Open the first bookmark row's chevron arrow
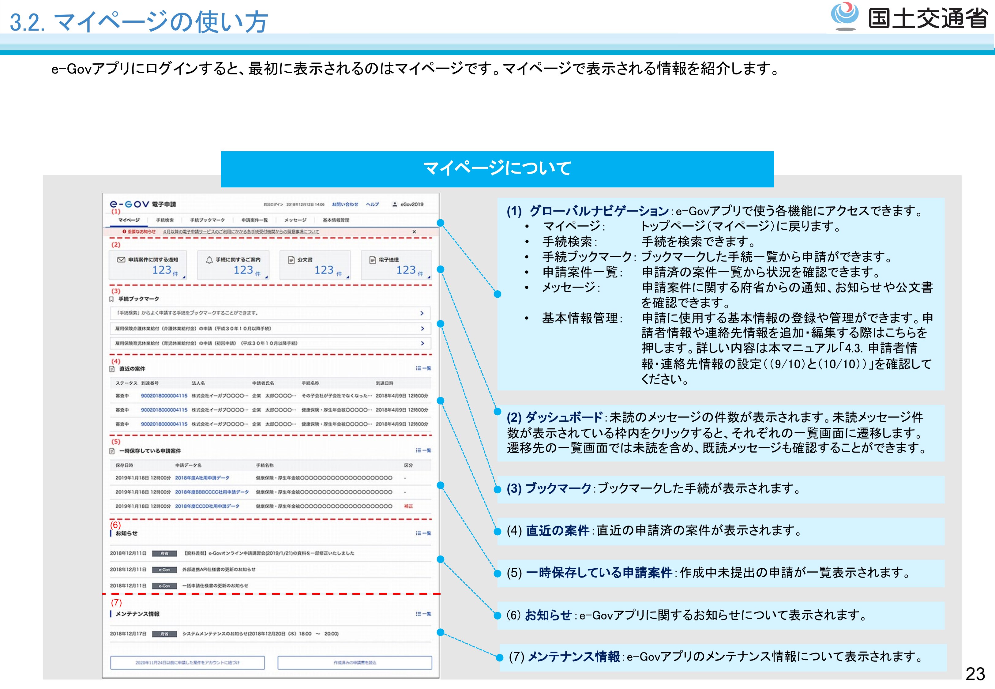 tap(422, 313)
